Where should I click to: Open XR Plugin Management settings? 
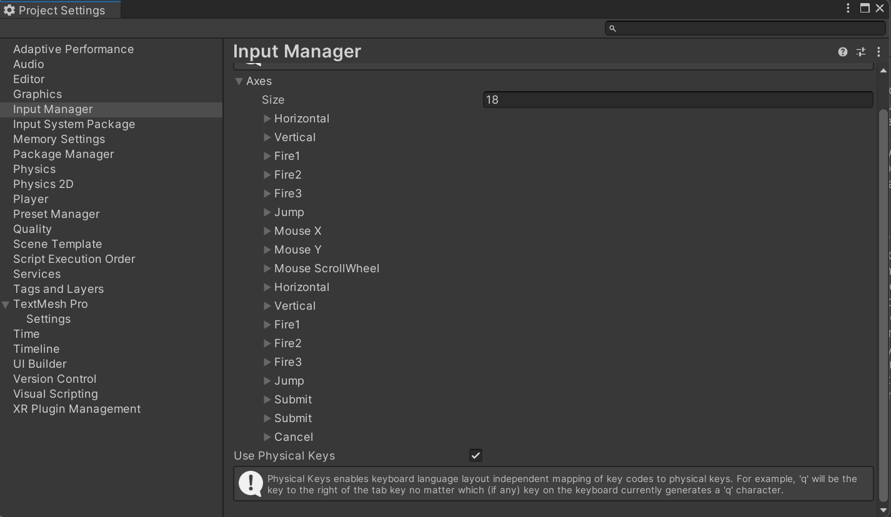pos(77,409)
